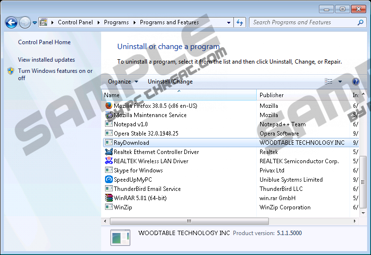Click the Realtek Ethernet Controller Driver icon
The width and height of the screenshot is (371, 255).
click(109, 152)
